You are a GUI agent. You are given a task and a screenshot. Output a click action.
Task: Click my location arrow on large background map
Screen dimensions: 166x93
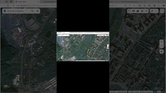[162, 52]
